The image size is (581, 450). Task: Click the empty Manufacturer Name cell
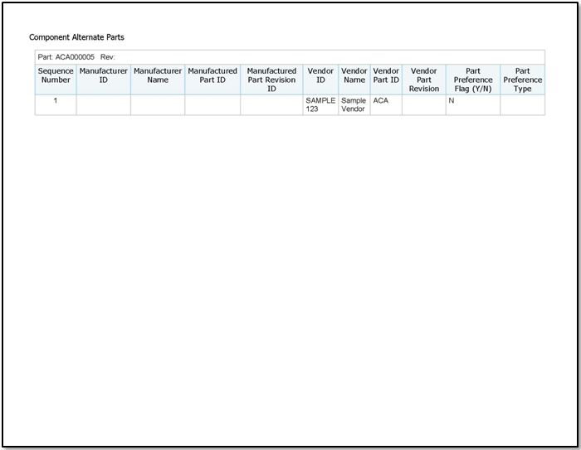coord(158,104)
